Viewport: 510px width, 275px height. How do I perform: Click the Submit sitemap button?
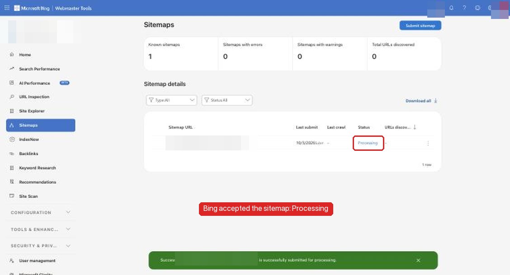coord(420,25)
